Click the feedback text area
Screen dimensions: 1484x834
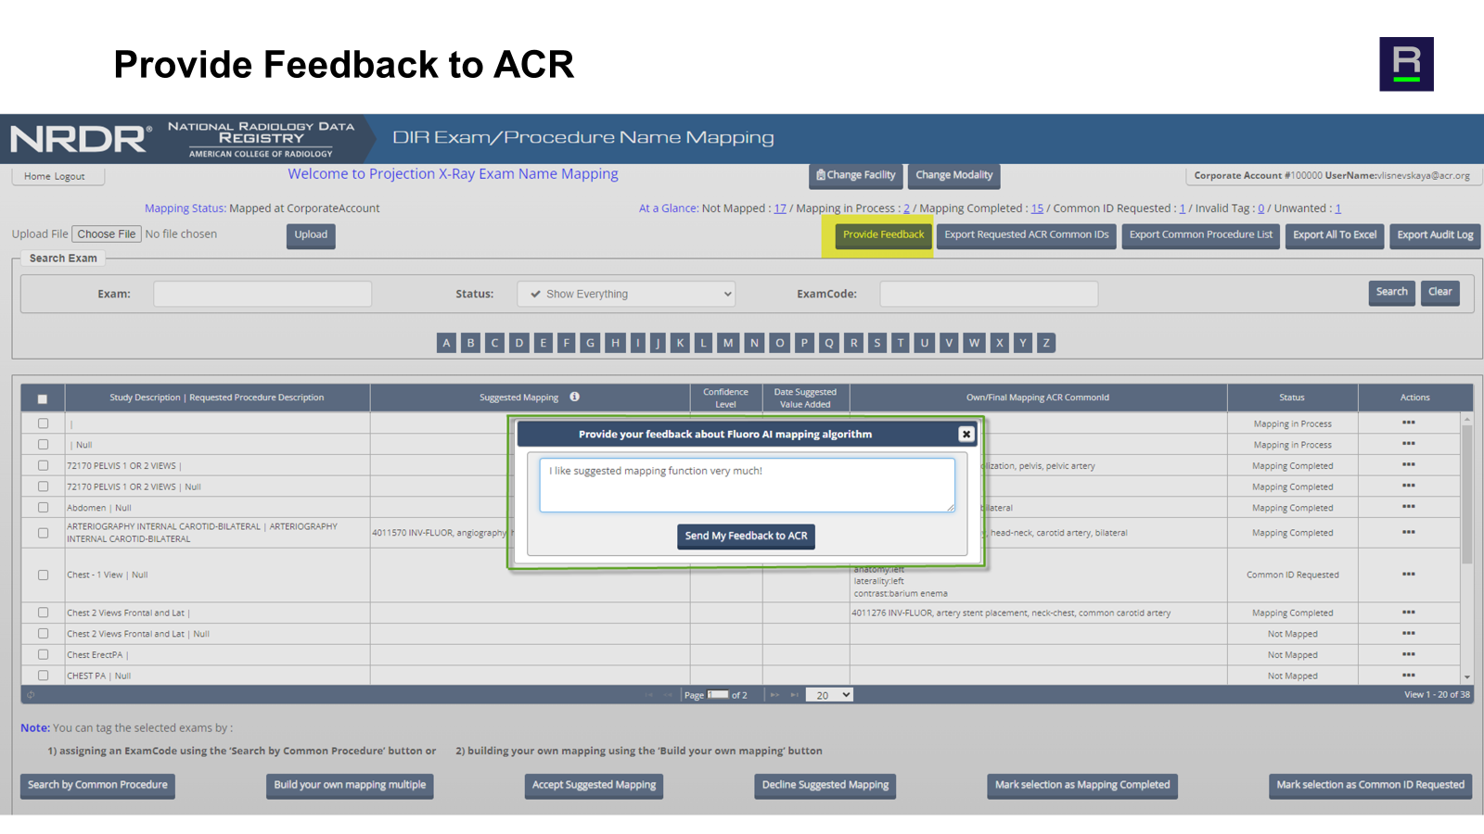tap(747, 485)
